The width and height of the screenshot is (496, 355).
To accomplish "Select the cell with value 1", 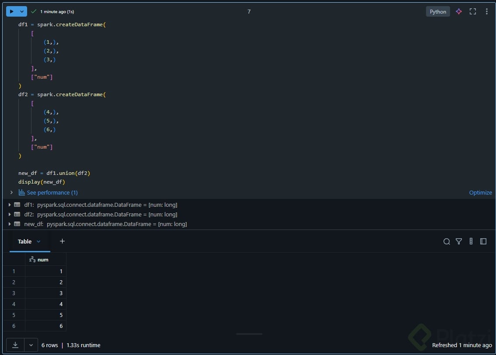I will pyautogui.click(x=45, y=271).
